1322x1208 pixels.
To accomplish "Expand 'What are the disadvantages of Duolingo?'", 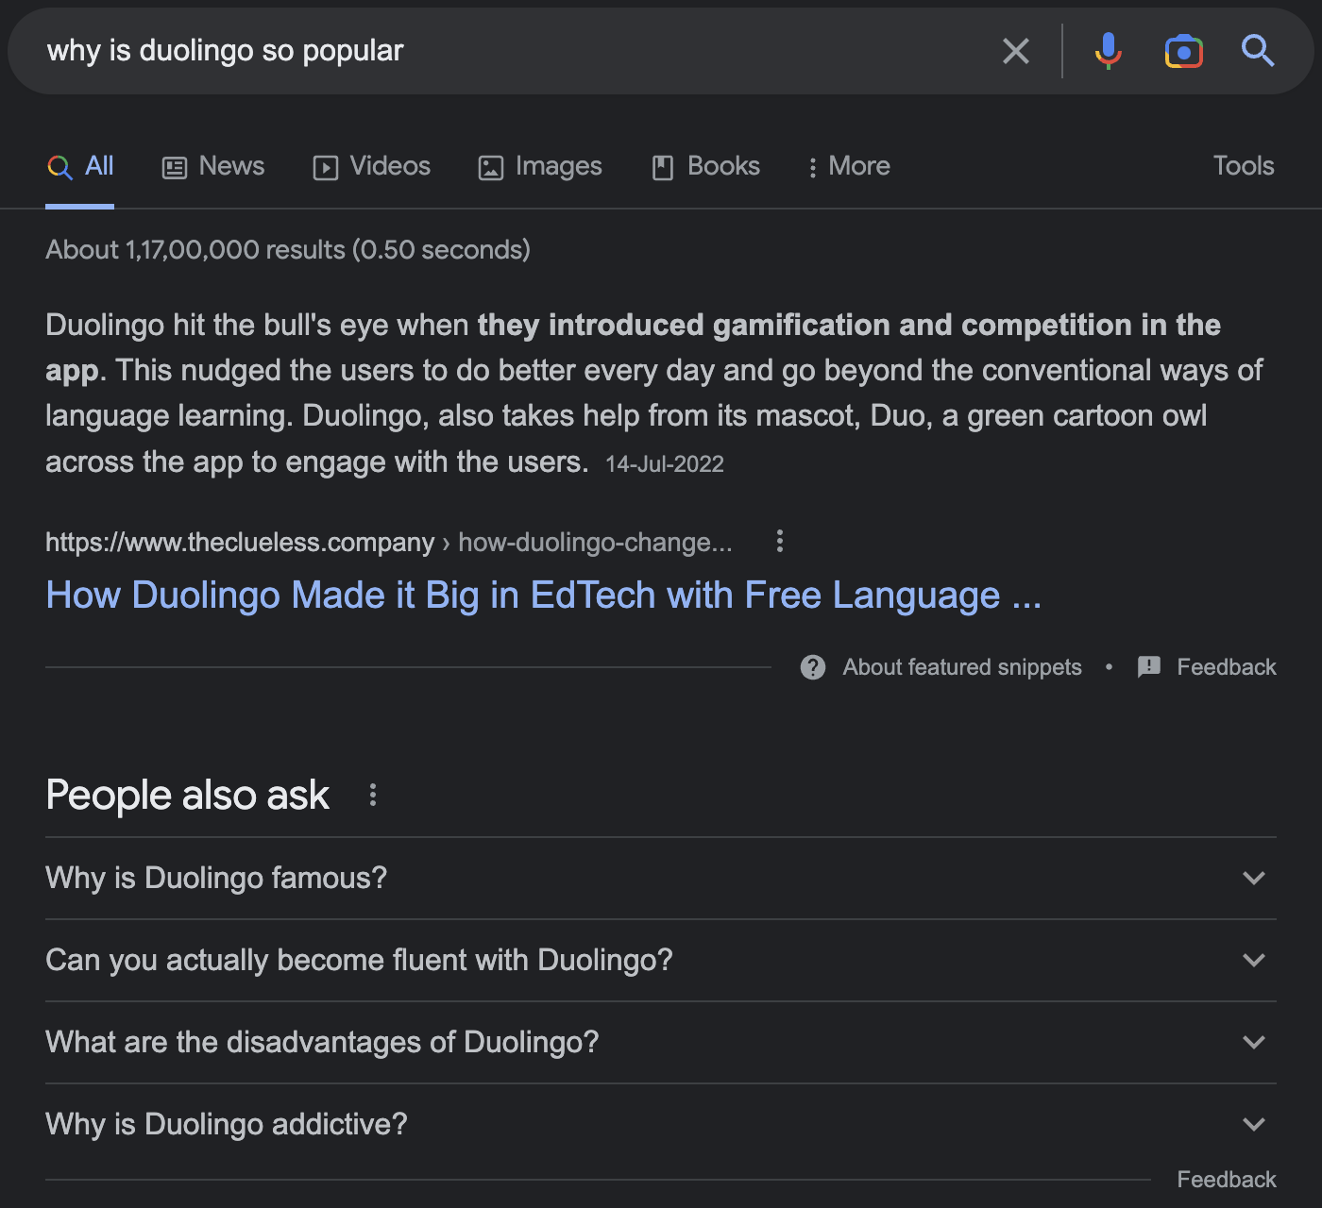I will tap(661, 1043).
